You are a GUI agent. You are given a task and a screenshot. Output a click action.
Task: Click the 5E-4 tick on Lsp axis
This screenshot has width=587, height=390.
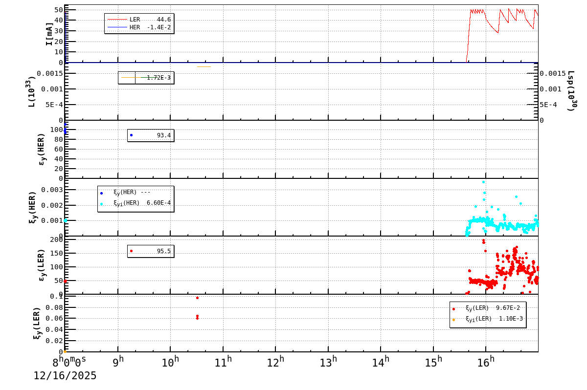(548, 105)
